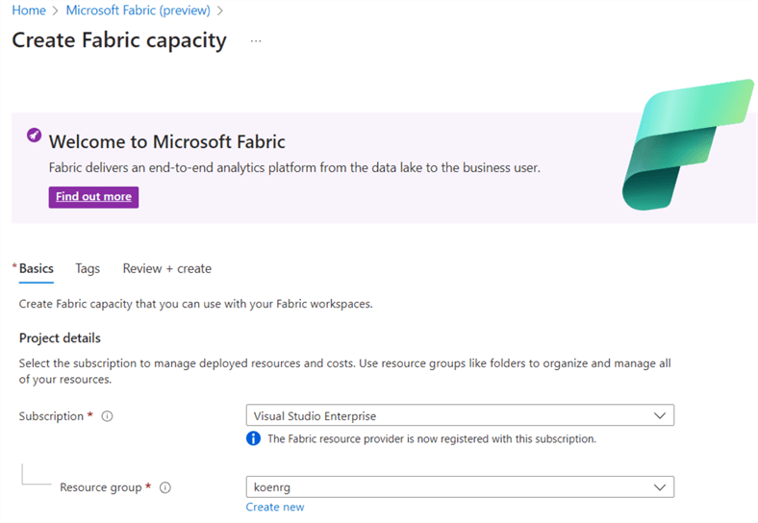
Task: Click the Welcome to Microsoft Fabric heading
Action: pos(166,141)
